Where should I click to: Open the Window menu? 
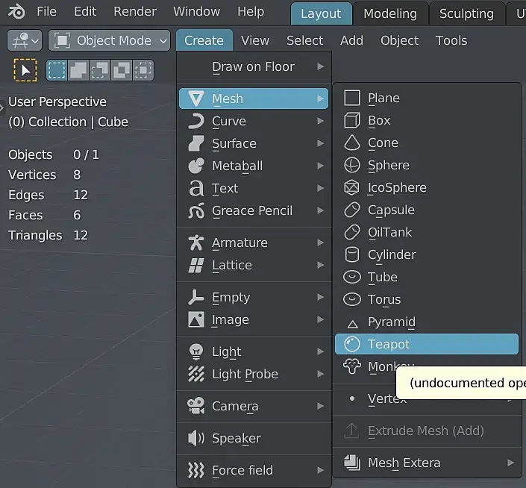point(196,12)
